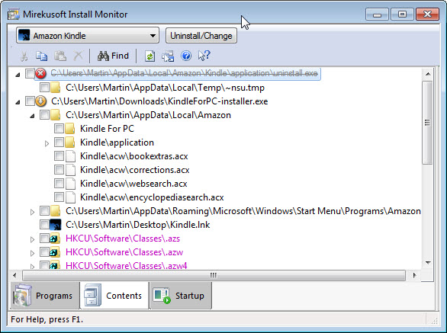Click the toolbar icon left of Help
Image resolution: width=447 pixels, height=333 pixels.
click(x=168, y=56)
